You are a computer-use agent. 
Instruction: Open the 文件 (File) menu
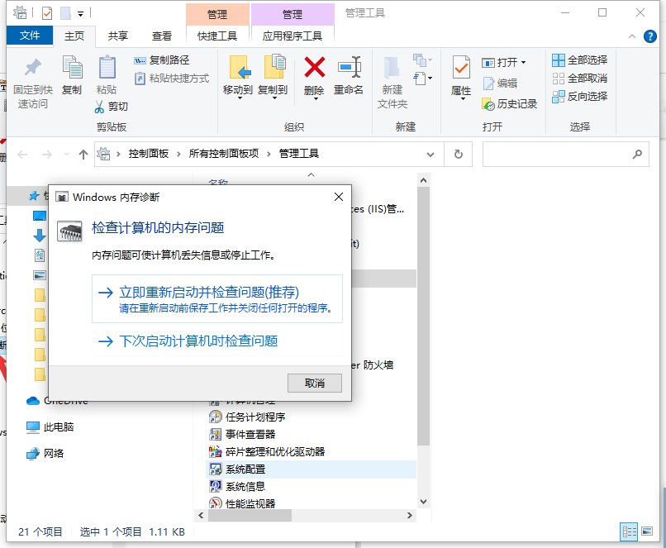(x=30, y=36)
